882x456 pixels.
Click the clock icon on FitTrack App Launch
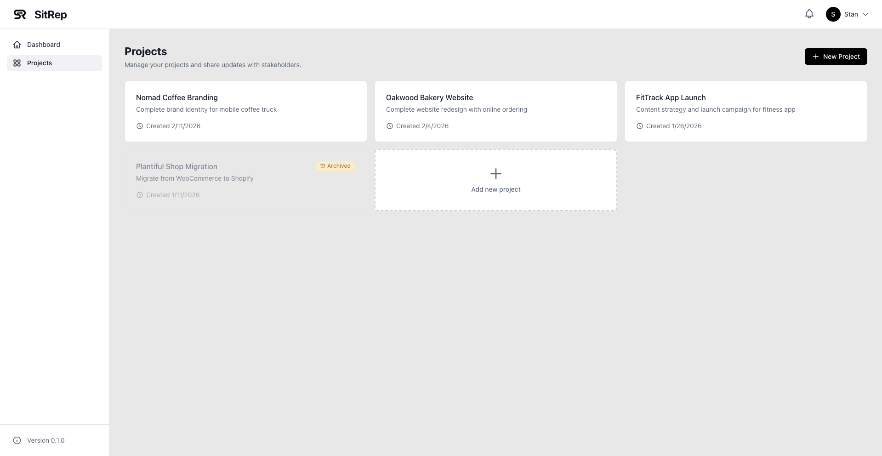tap(639, 126)
